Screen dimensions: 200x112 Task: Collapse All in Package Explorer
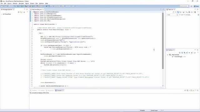point(19,12)
